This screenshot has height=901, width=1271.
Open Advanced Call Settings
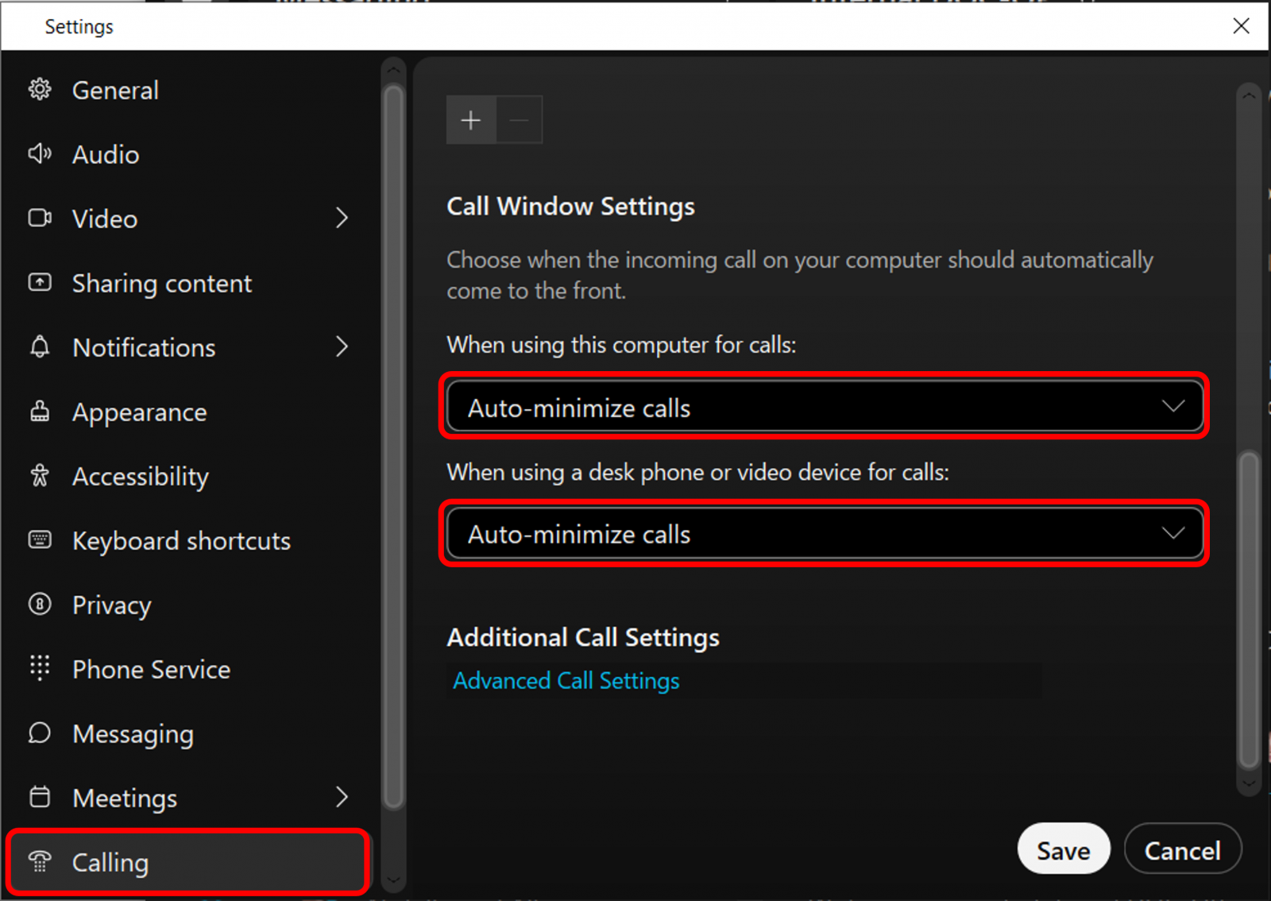tap(566, 680)
